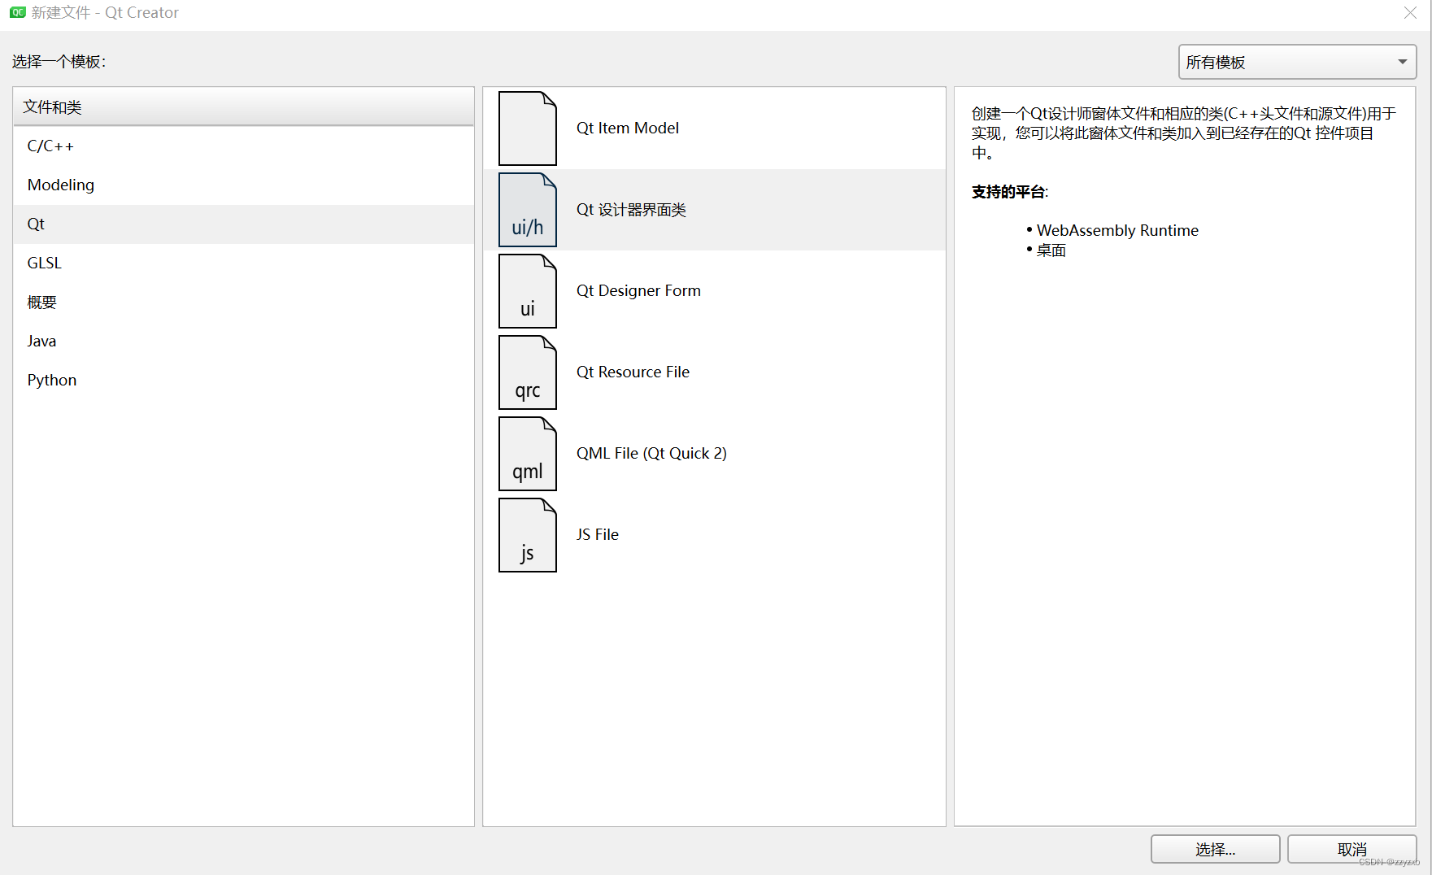Select the Modeling category
The image size is (1432, 875).
(243, 185)
